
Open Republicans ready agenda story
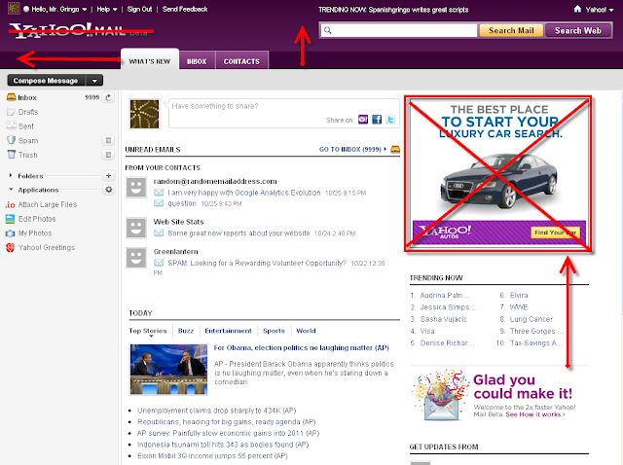(227, 422)
